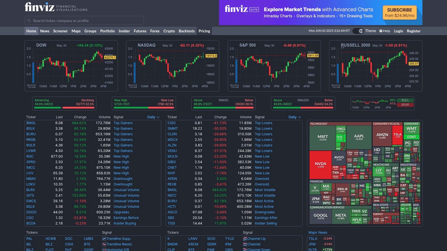Click the Insider Selling signal link
Screen dimensions: 447x251
pos(266,223)
